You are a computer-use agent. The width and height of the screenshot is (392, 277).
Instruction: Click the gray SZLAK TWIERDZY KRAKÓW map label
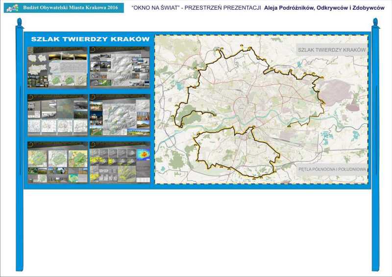332,50
